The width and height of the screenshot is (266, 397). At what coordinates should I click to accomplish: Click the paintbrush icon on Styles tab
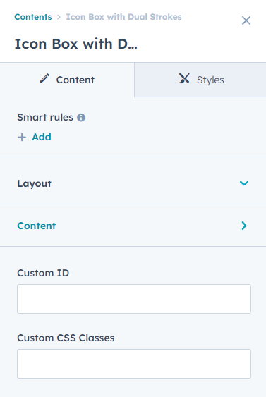[184, 78]
